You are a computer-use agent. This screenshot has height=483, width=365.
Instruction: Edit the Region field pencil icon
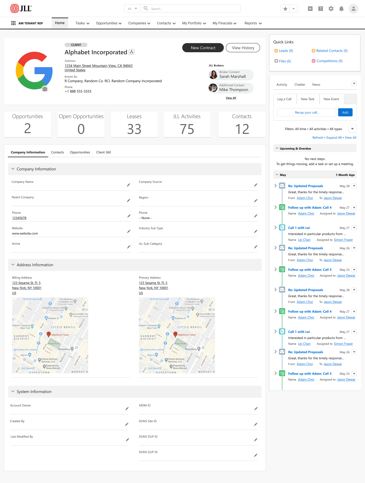click(x=256, y=201)
